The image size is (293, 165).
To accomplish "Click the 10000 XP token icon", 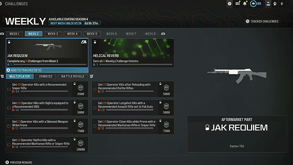I will pos(80,143).
